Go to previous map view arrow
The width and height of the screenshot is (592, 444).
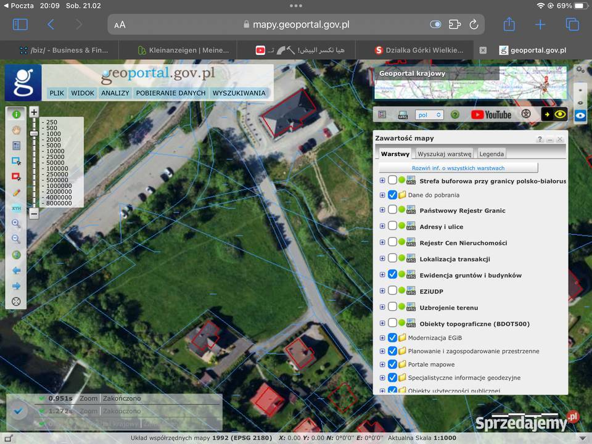(x=16, y=271)
